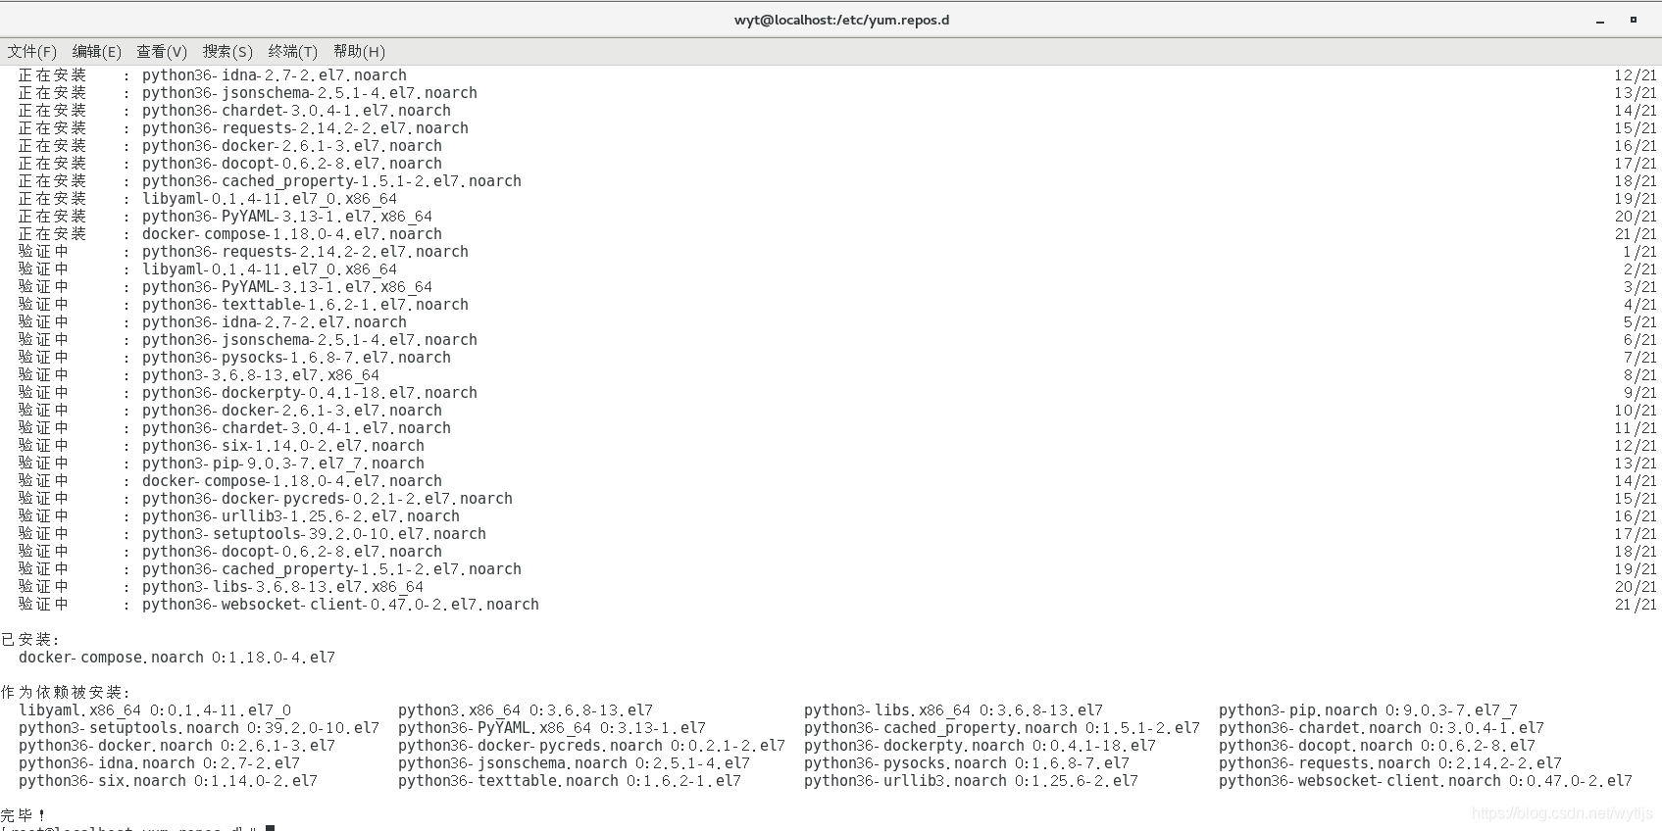Click python36-six-1.14.0-2 verify line
1662x831 pixels.
[x=837, y=446]
